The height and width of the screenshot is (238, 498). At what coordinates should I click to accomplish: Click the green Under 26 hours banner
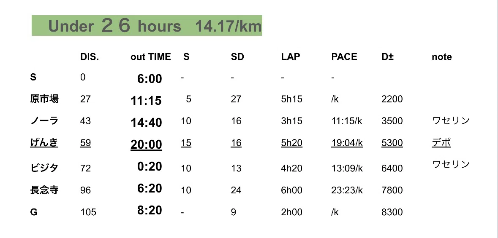click(x=147, y=25)
